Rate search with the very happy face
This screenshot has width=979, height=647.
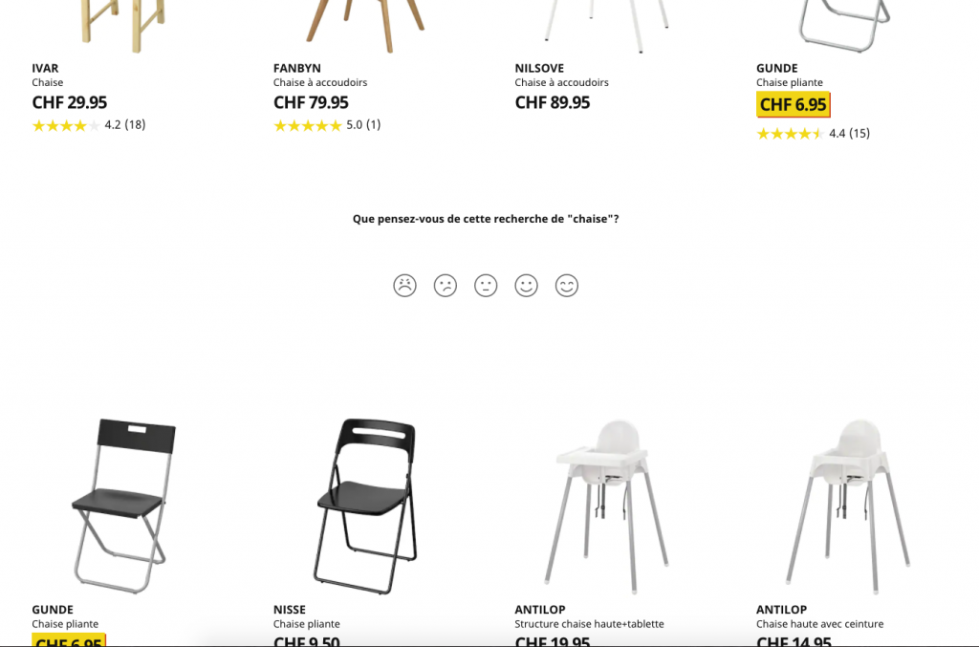567,286
